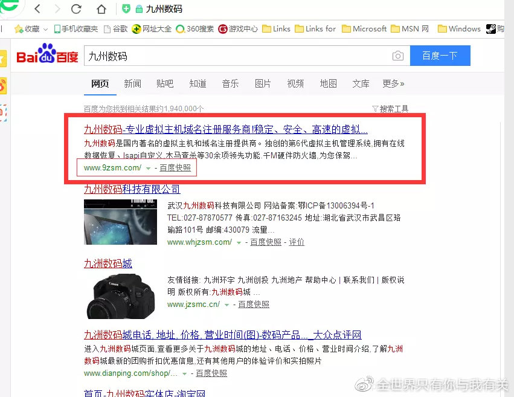Expand dropdown arrow beside www.9zsm.com
Viewport: 514px width, 397px height.
(148, 168)
